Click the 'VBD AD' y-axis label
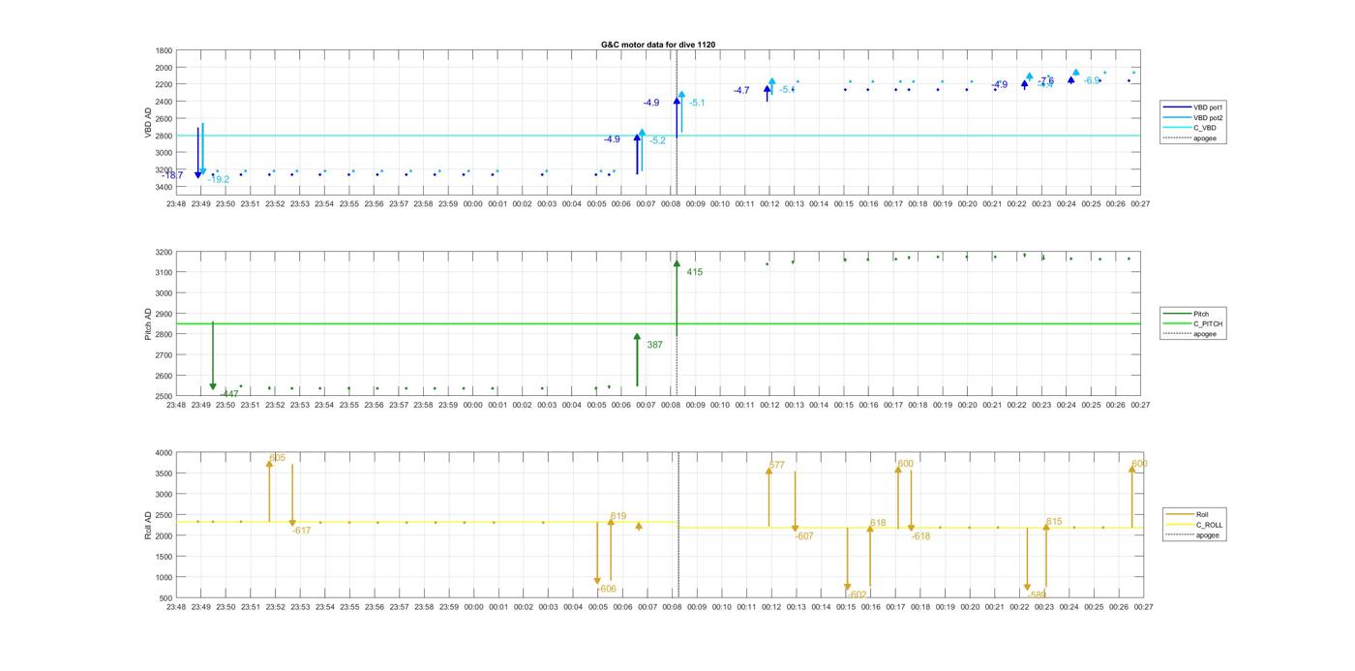 148,121
